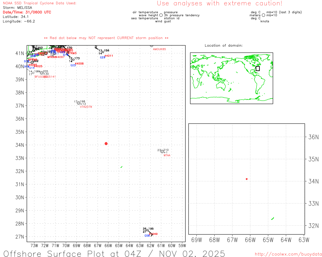
Task: Select the WTAA station circle marker
Action: [x=162, y=152]
